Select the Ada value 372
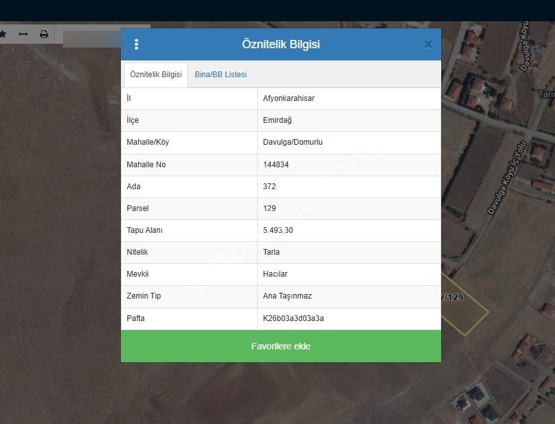The height and width of the screenshot is (424, 555). (269, 187)
